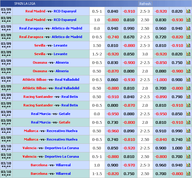The width and height of the screenshot is (192, 178).
Task: Click Almeria in the Osasuna 0-0.5 row
Action: coord(62,62)
